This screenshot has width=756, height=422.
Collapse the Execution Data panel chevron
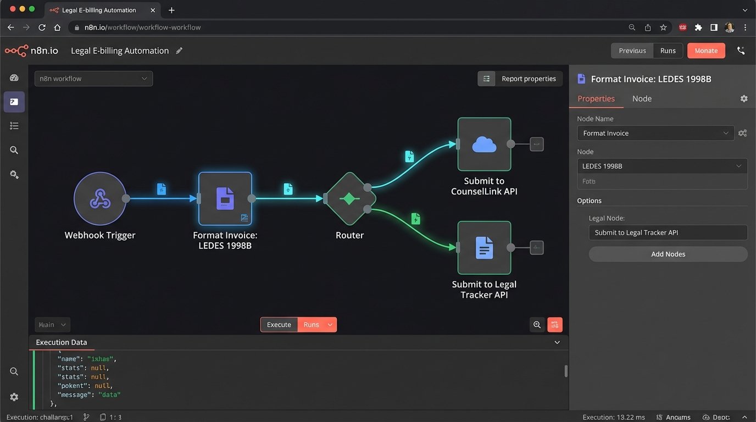click(557, 342)
